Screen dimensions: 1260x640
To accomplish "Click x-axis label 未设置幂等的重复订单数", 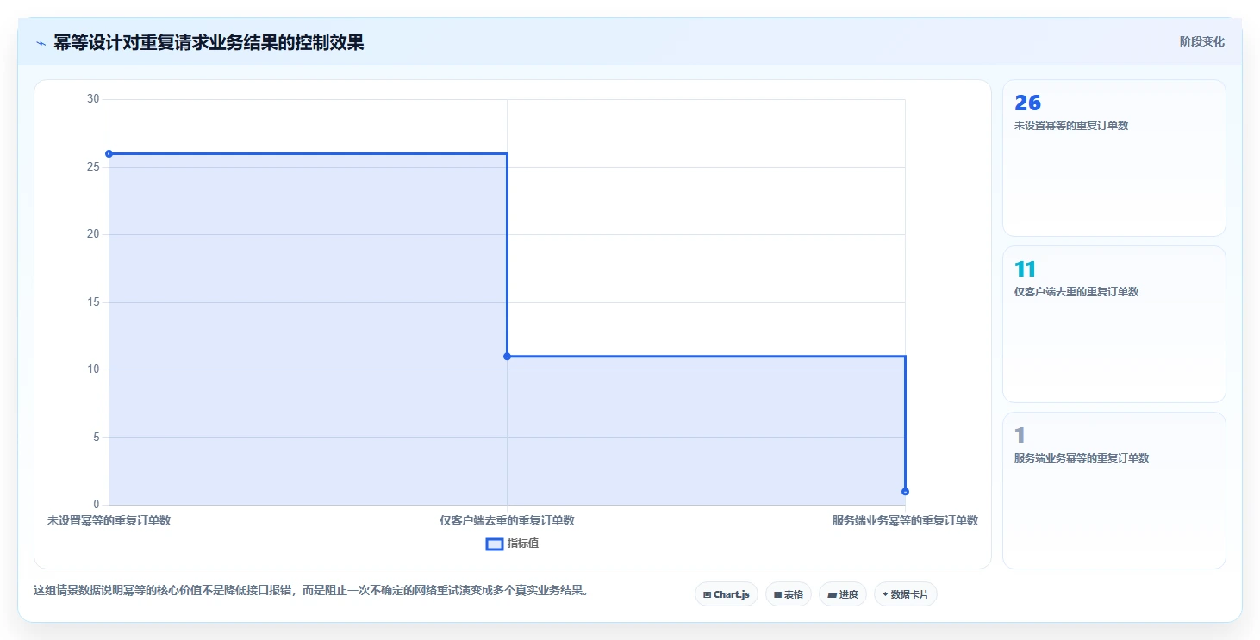I will (x=109, y=520).
